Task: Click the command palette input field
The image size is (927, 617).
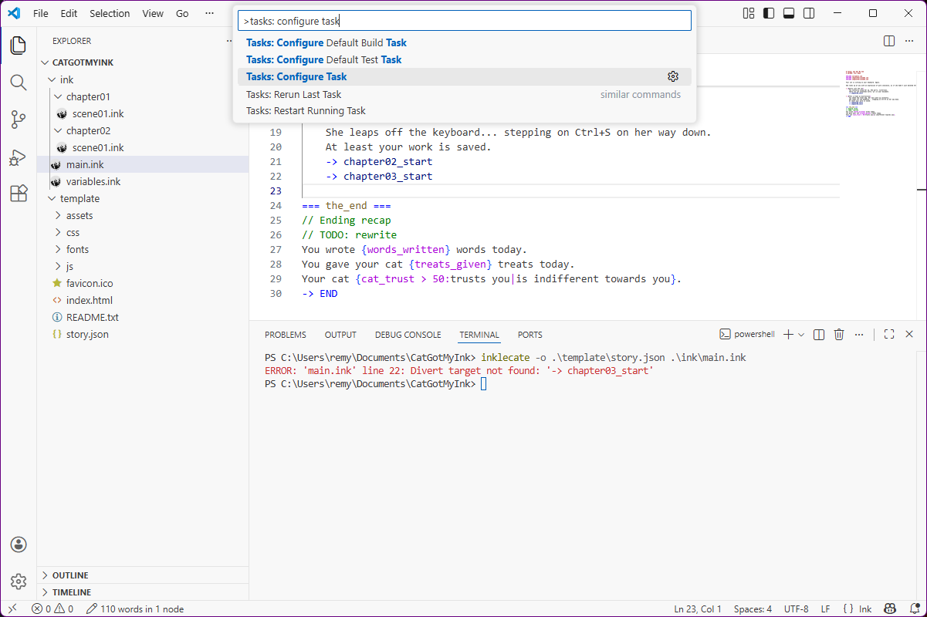Action: 465,21
